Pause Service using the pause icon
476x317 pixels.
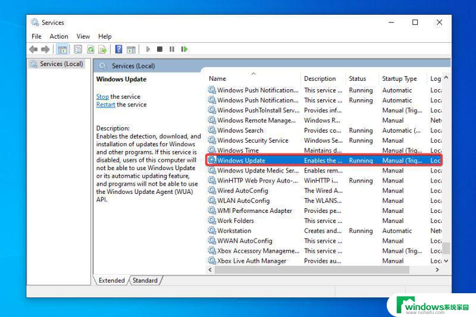click(172, 49)
